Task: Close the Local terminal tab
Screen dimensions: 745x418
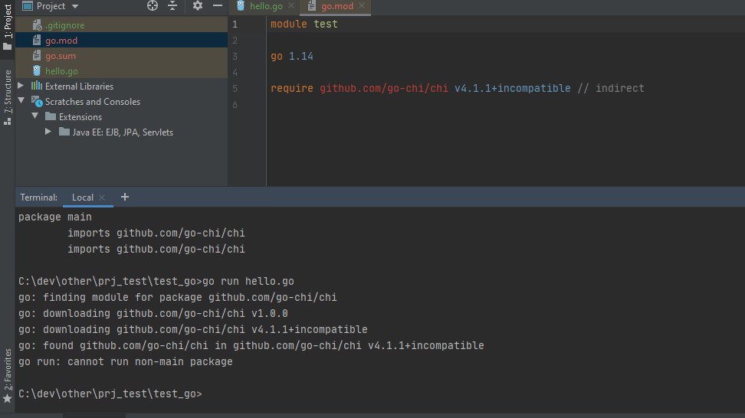Action: pos(102,198)
